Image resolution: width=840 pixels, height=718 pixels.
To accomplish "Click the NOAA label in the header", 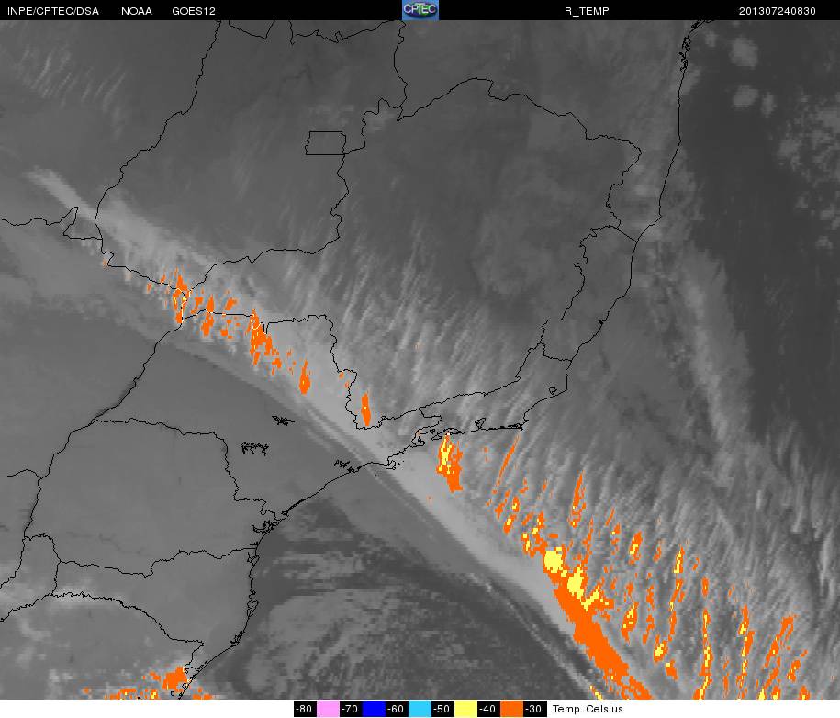I will point(137,11).
